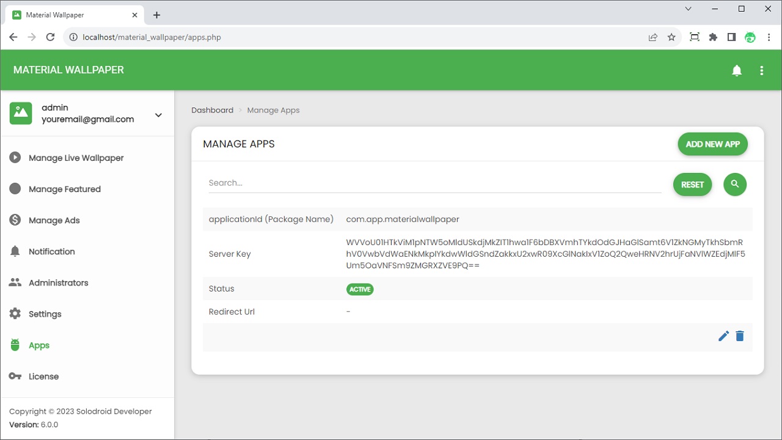Open the Settings gear in sidebar
The height and width of the screenshot is (440, 782).
pos(15,313)
